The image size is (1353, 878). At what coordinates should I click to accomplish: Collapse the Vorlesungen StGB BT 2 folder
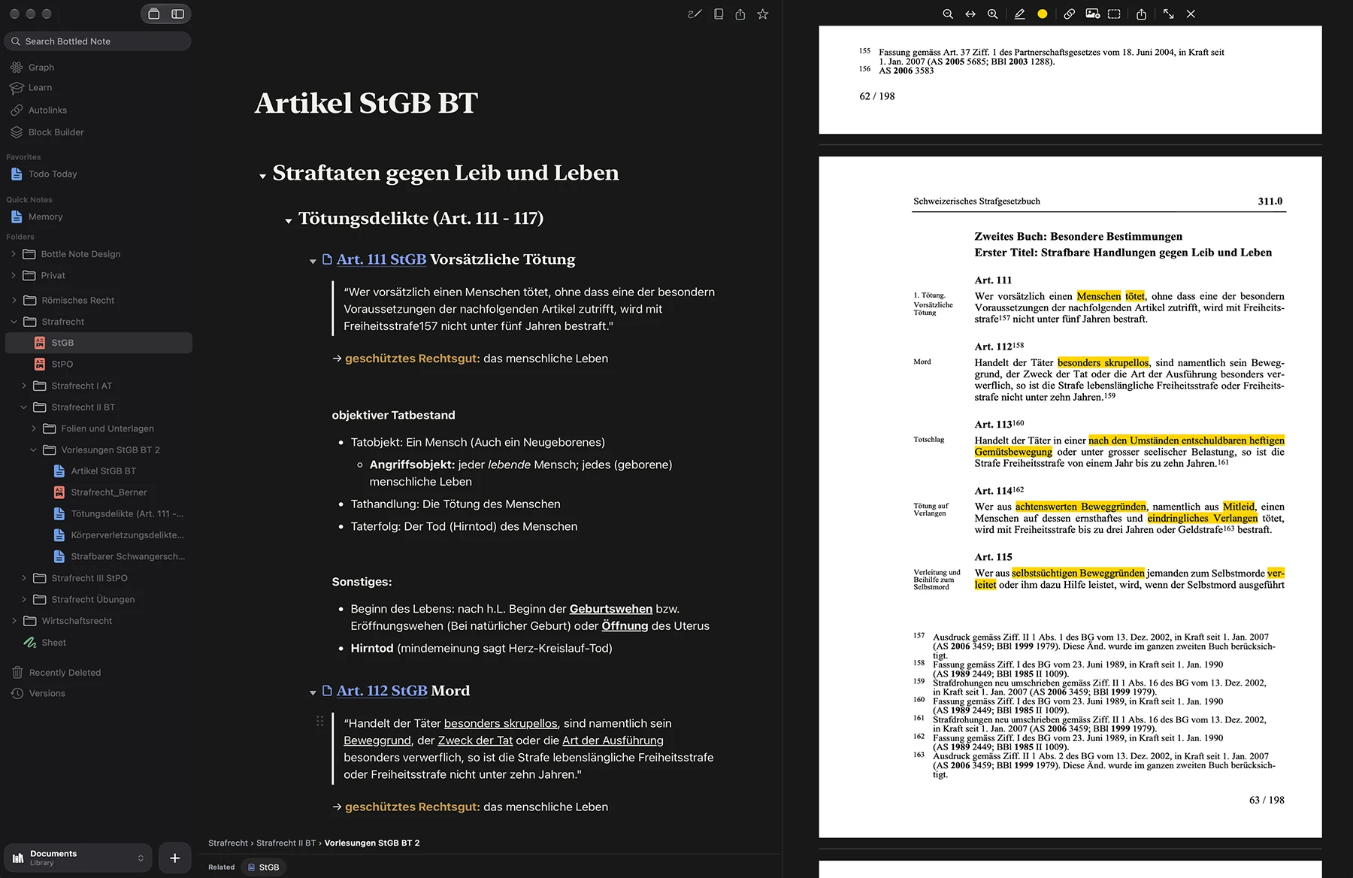(x=33, y=450)
